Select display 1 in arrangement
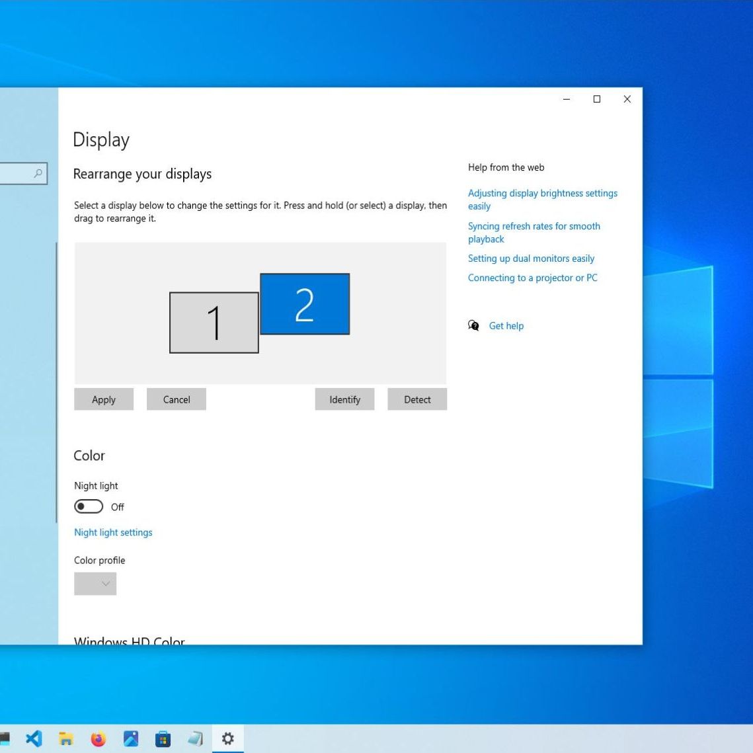This screenshot has width=753, height=753. pyautogui.click(x=214, y=323)
